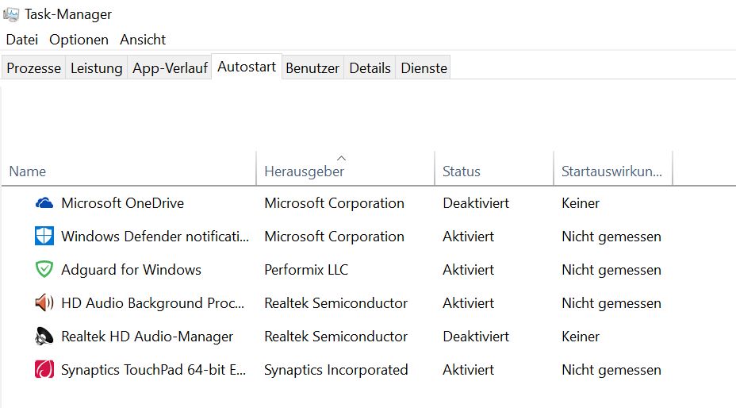Click the HD Audio speaker icon
Screen dimensions: 736x408
[44, 303]
